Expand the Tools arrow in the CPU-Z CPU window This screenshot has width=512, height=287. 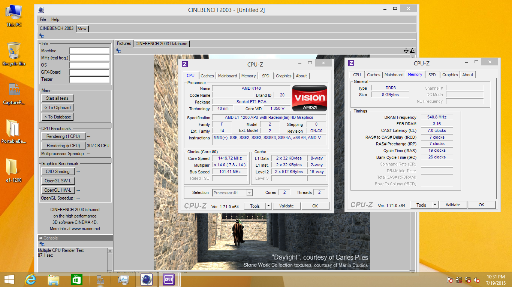tap(268, 206)
